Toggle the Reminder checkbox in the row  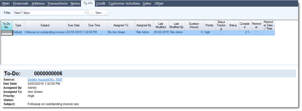(x=256, y=33)
